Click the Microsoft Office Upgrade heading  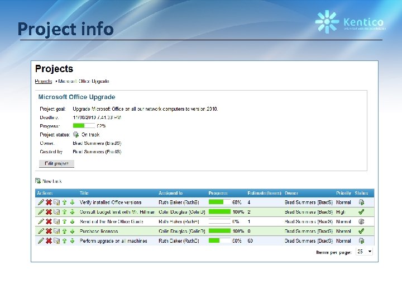[x=76, y=97]
